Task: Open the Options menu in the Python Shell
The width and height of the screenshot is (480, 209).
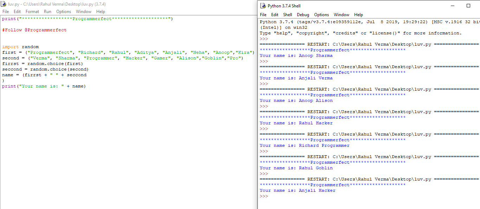Action: (322, 15)
